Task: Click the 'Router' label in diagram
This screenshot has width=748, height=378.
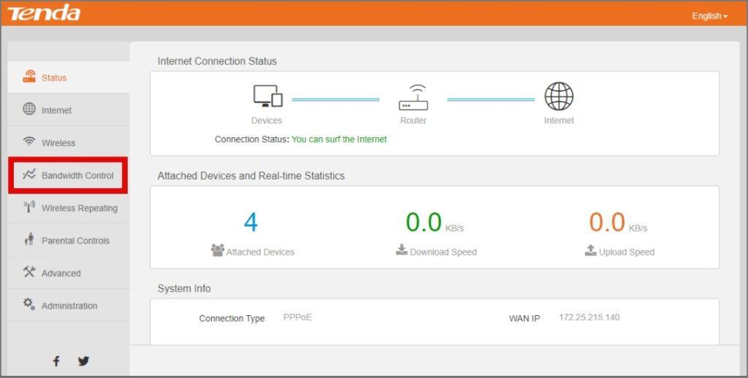Action: [x=413, y=120]
